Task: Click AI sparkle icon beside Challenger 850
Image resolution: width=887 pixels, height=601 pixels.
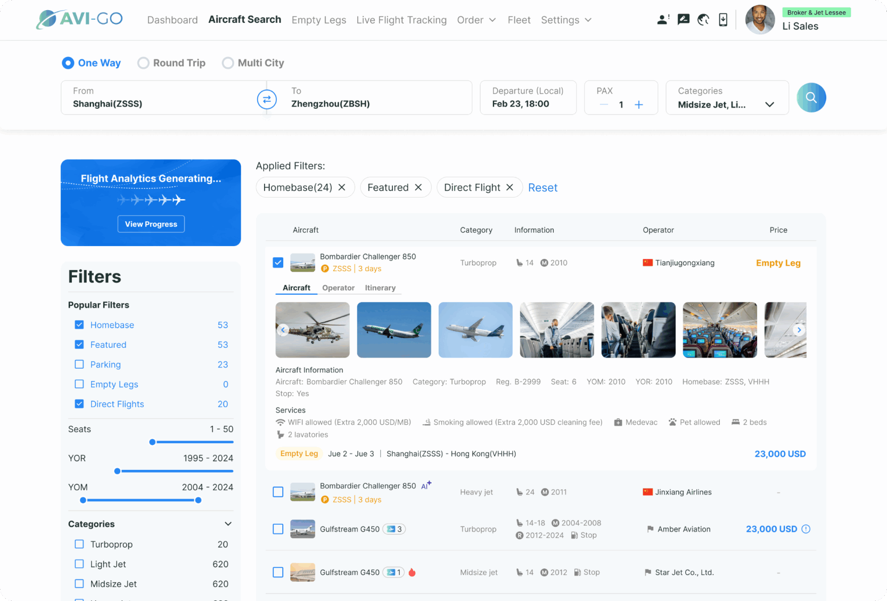Action: click(426, 485)
